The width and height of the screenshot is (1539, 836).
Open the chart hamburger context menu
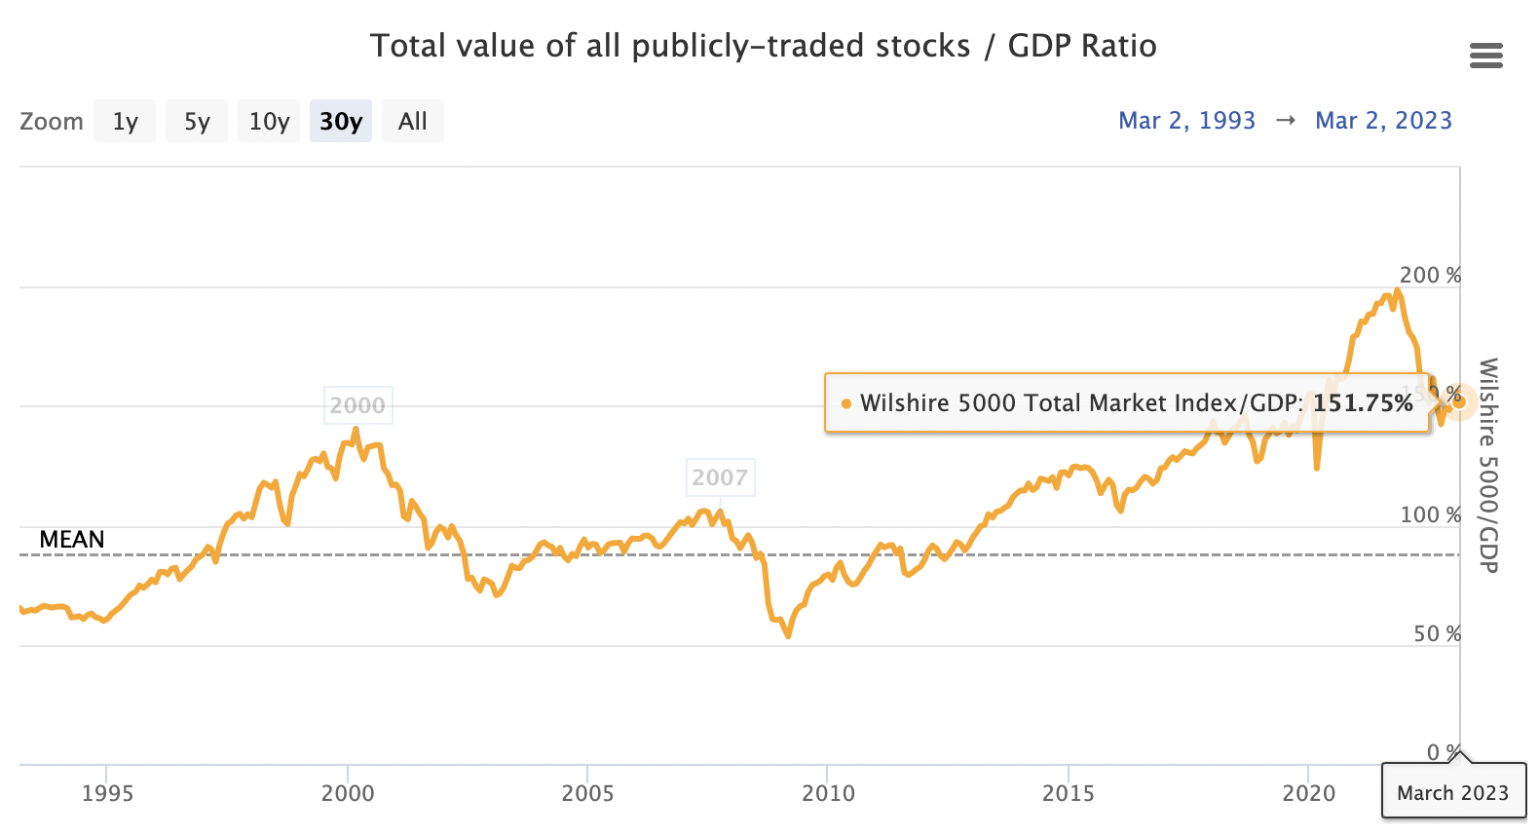coord(1485,56)
